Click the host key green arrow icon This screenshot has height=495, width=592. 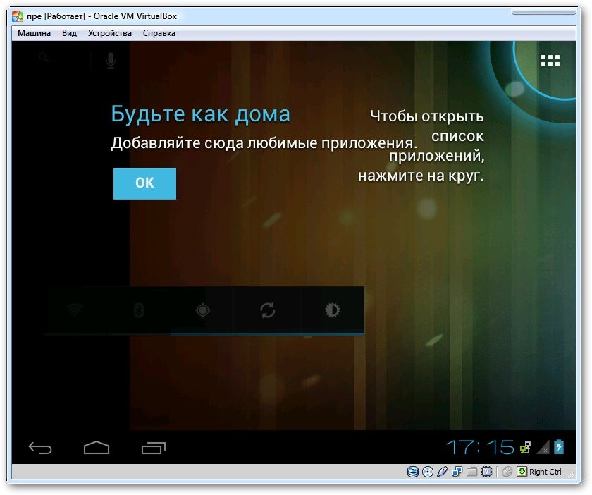click(x=522, y=472)
